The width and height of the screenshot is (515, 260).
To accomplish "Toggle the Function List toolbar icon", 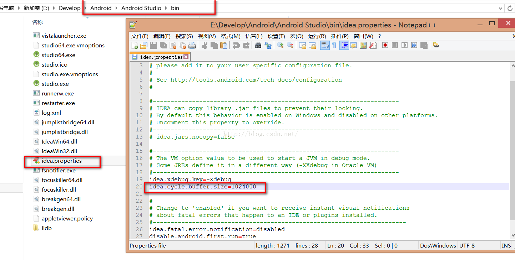I will click(x=373, y=45).
